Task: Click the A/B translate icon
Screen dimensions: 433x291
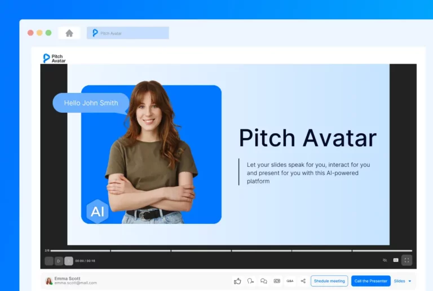Action: pos(277,281)
